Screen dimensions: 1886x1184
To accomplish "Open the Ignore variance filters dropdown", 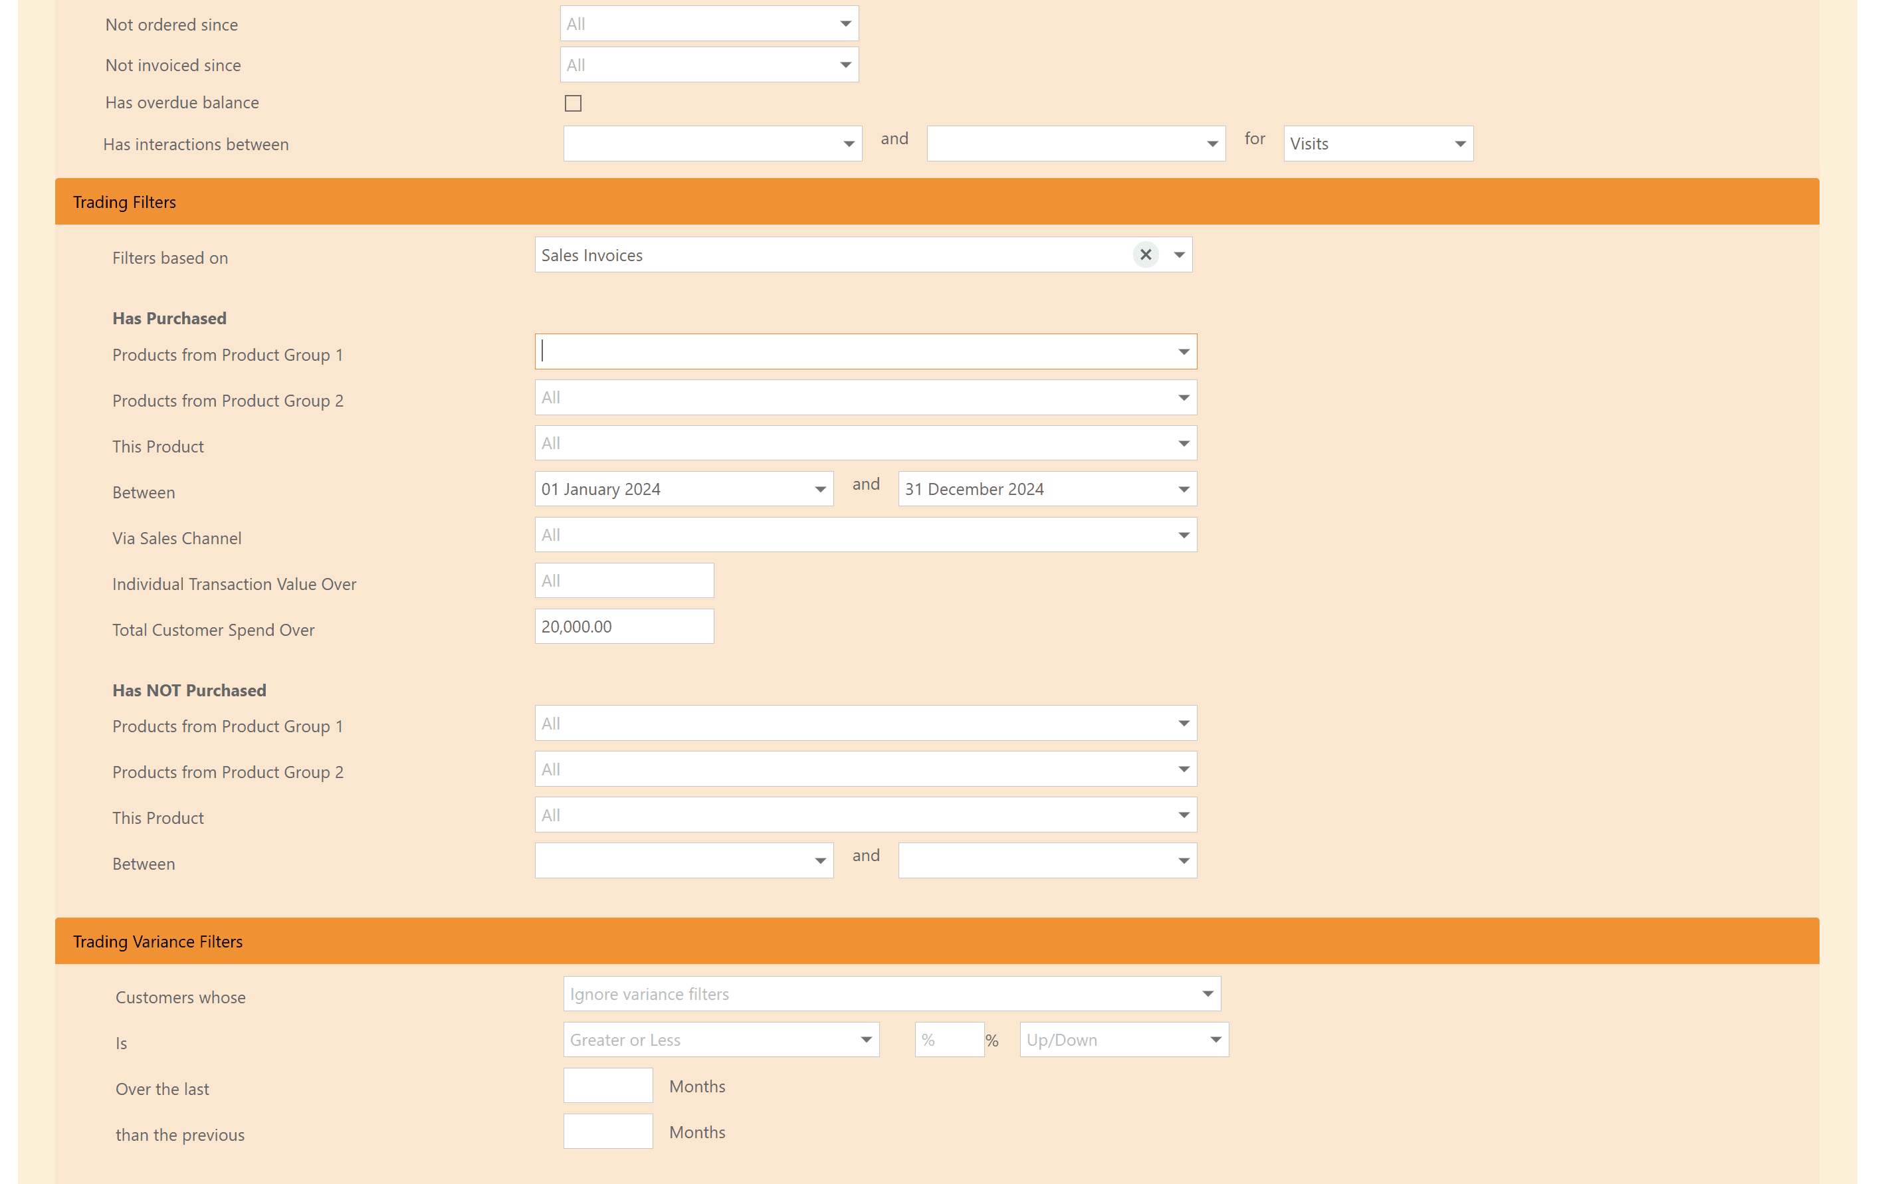I will coord(891,994).
